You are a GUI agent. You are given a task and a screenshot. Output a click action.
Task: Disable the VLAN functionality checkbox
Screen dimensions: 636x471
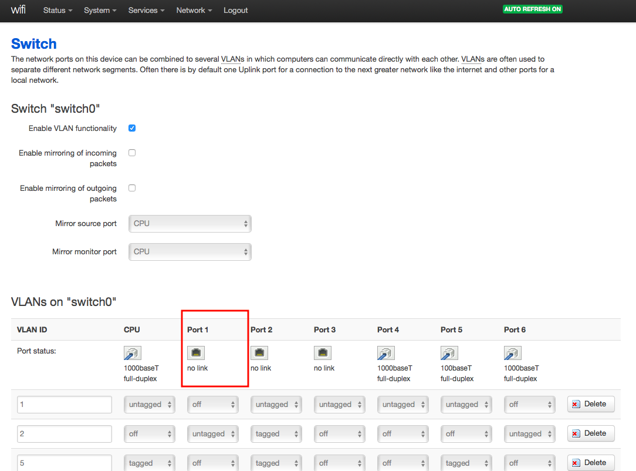(x=132, y=128)
